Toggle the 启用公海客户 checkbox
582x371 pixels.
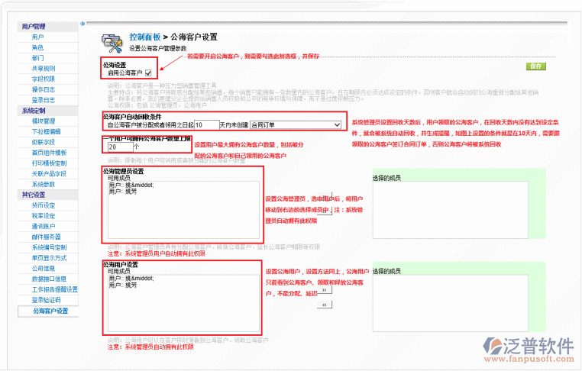[148, 73]
